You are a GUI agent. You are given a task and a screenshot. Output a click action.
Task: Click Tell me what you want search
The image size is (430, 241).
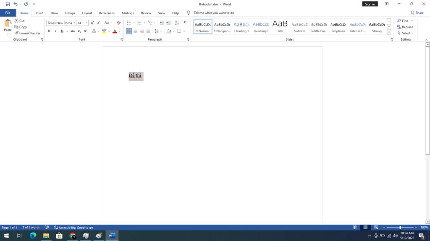point(214,13)
